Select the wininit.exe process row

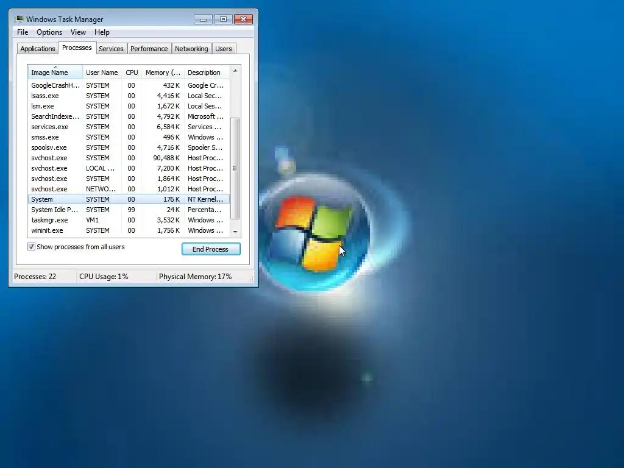tap(129, 230)
